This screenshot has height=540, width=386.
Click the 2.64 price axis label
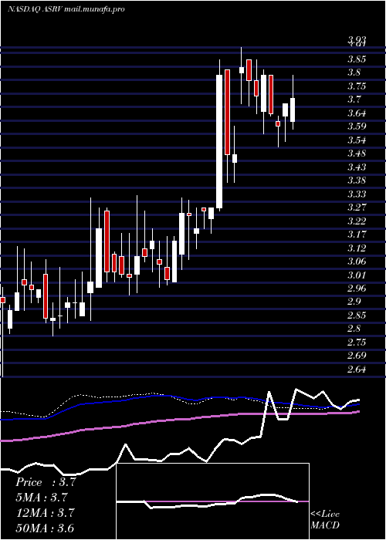(x=357, y=370)
